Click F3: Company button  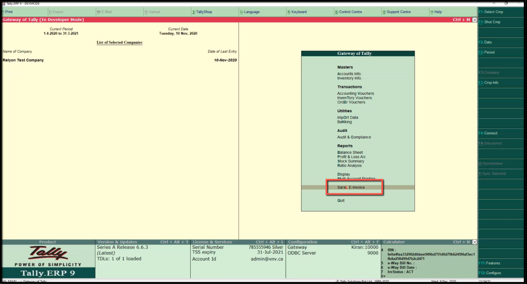[x=502, y=73]
